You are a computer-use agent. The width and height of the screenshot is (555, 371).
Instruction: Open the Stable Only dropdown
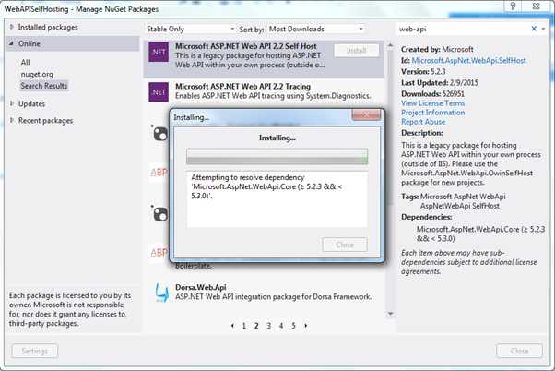pos(191,29)
